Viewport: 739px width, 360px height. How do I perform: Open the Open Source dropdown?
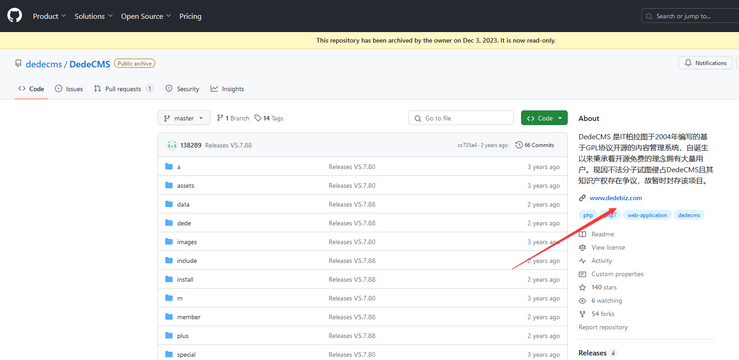pyautogui.click(x=146, y=16)
